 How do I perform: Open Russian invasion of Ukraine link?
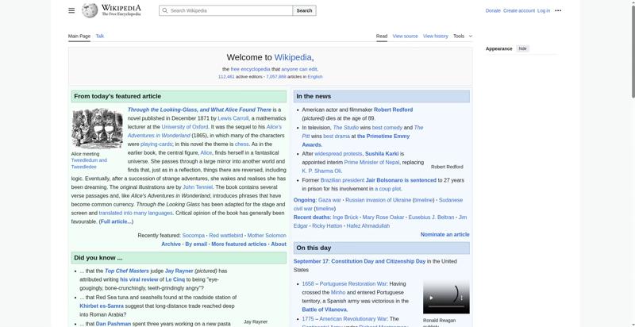point(379,200)
